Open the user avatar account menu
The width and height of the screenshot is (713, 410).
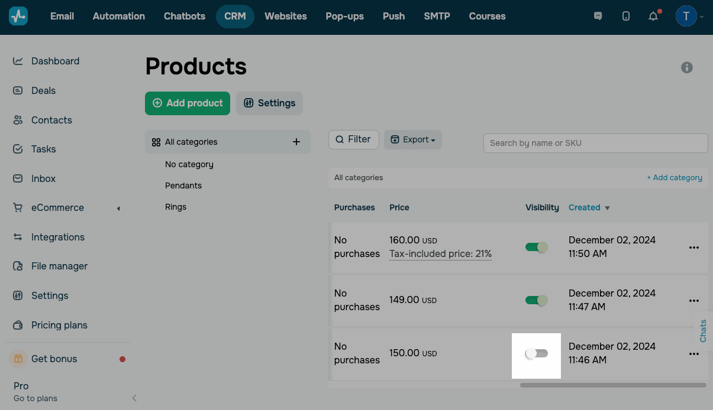pos(686,17)
